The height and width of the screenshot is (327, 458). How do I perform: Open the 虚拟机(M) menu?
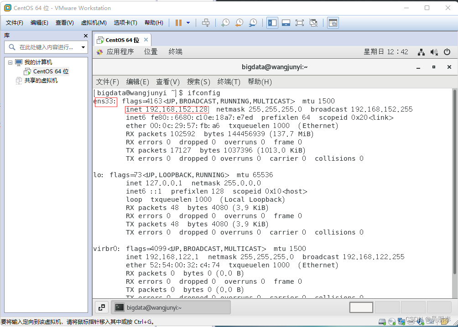tap(94, 23)
